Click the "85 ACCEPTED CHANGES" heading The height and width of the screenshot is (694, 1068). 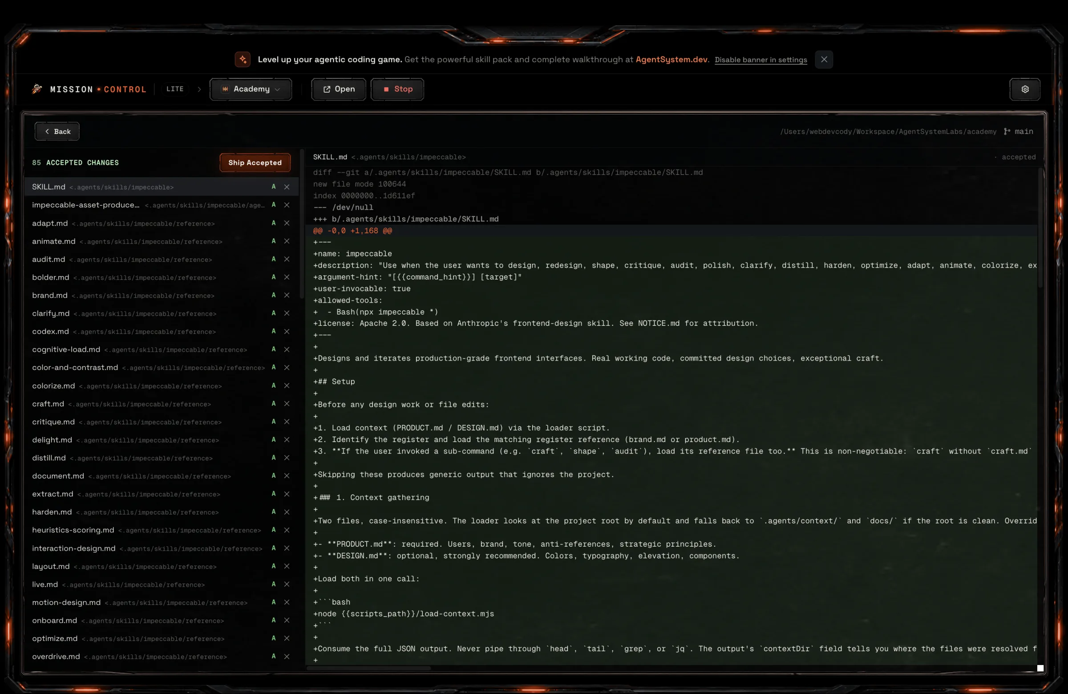pyautogui.click(x=75, y=162)
